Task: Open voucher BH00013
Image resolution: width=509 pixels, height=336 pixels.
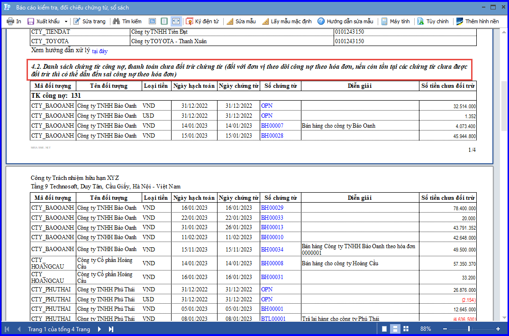Action: point(272,227)
